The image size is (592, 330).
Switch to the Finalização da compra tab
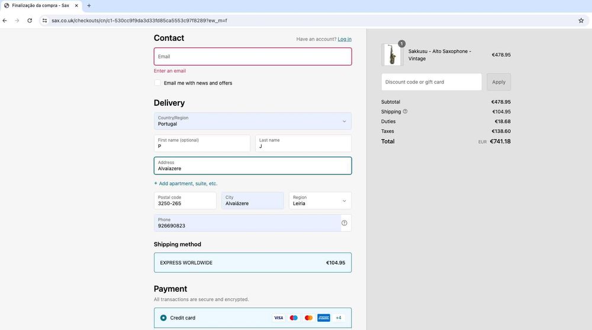point(40,5)
